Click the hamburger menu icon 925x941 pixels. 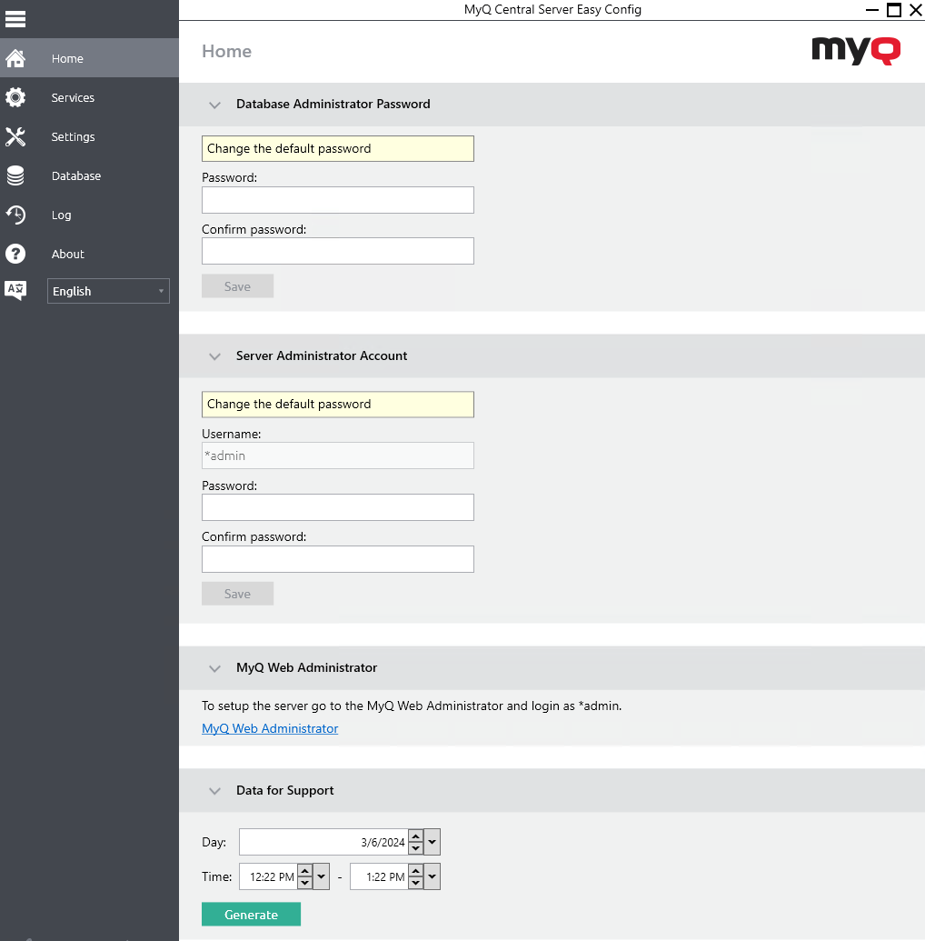point(15,18)
